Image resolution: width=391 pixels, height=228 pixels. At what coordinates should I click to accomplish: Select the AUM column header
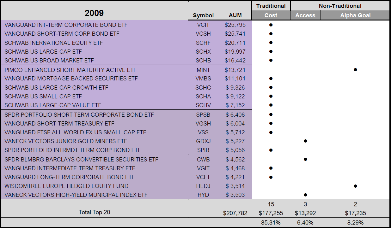(235, 15)
